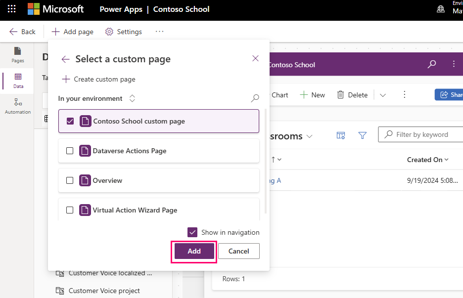Click the Back button in the command bar
The image size is (463, 298).
[x=22, y=32]
